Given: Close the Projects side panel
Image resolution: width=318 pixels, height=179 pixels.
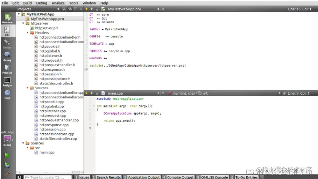Looking at the screenshot, I should [x=81, y=9].
